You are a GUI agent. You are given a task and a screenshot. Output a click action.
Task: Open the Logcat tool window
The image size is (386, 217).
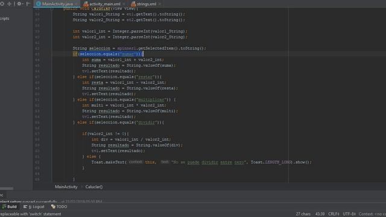(34, 207)
